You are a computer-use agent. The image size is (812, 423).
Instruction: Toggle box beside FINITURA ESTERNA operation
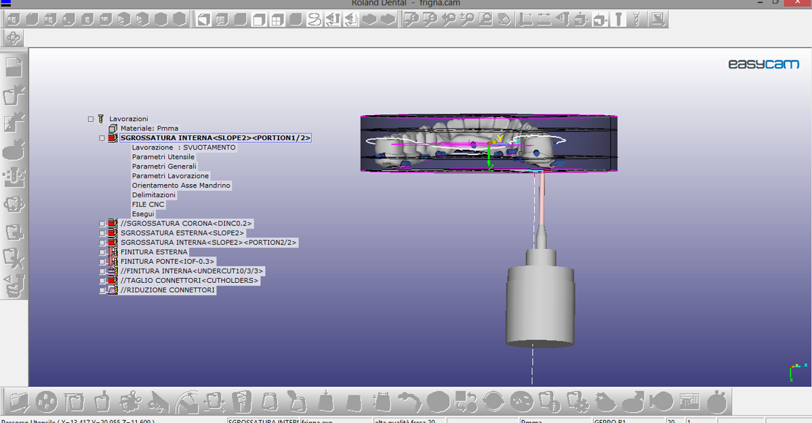[x=102, y=252]
